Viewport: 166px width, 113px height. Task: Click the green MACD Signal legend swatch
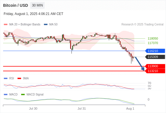tap(23, 95)
